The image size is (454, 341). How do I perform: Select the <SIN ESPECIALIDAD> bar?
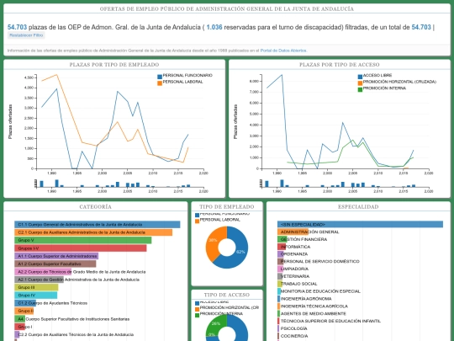360,224
